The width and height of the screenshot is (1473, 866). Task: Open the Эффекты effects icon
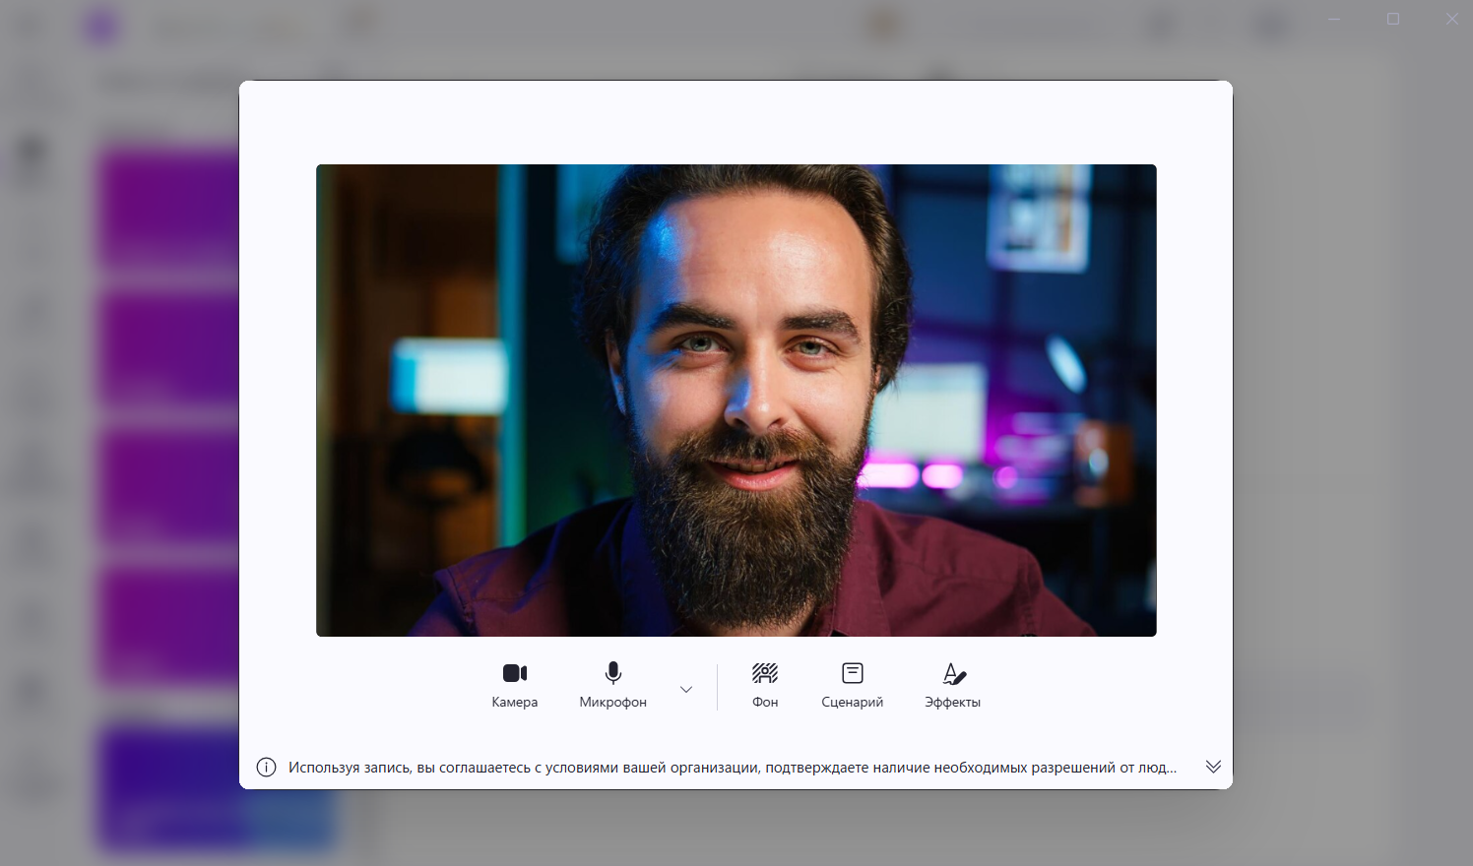[953, 673]
